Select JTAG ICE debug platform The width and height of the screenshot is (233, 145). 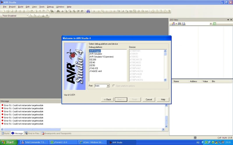[93, 68]
